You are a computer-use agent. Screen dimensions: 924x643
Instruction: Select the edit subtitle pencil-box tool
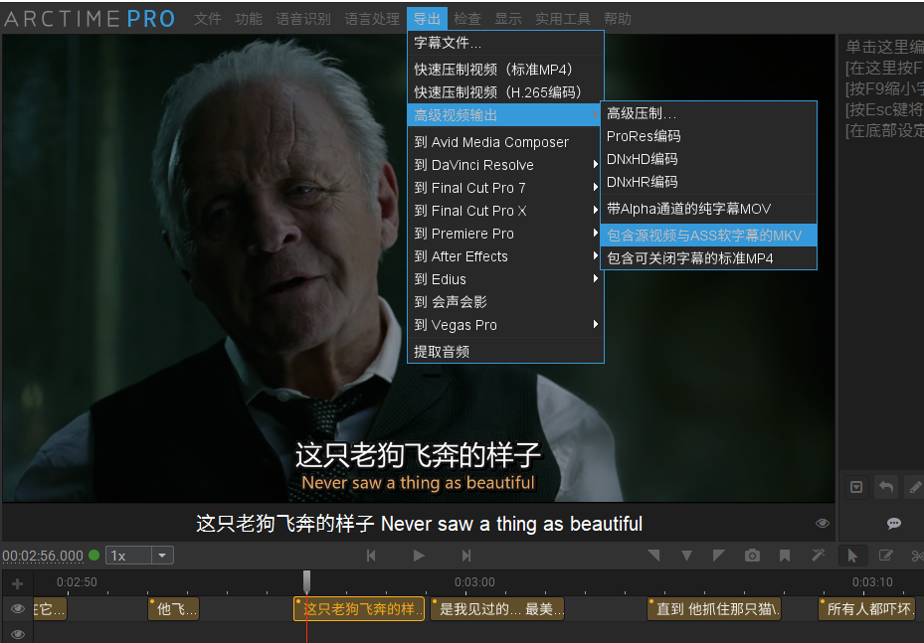click(x=885, y=555)
